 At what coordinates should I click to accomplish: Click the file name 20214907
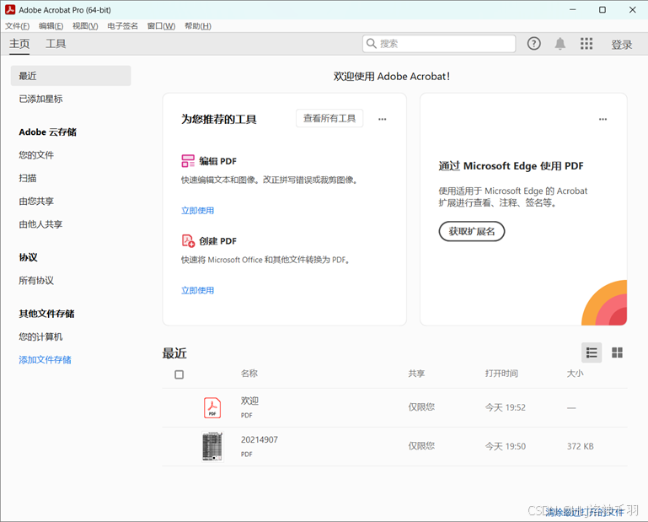coord(260,439)
